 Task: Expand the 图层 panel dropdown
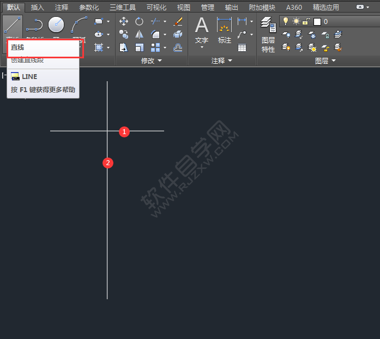pos(325,61)
